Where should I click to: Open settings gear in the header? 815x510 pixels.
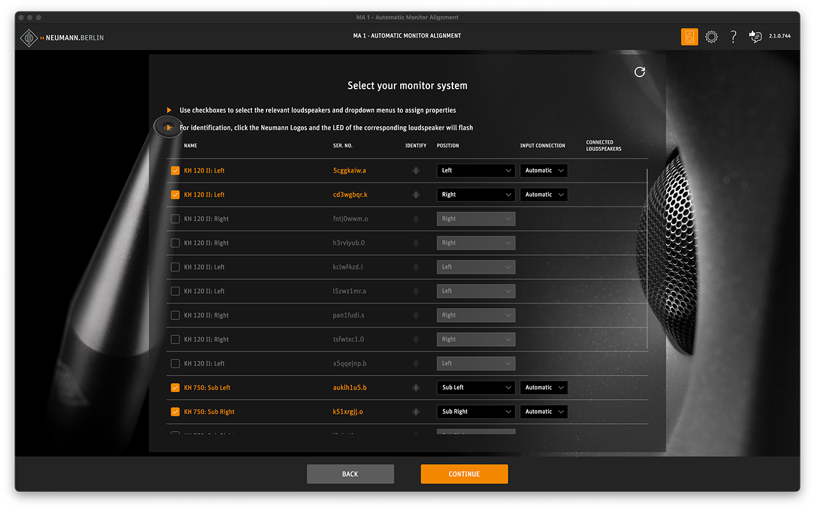pyautogui.click(x=711, y=37)
